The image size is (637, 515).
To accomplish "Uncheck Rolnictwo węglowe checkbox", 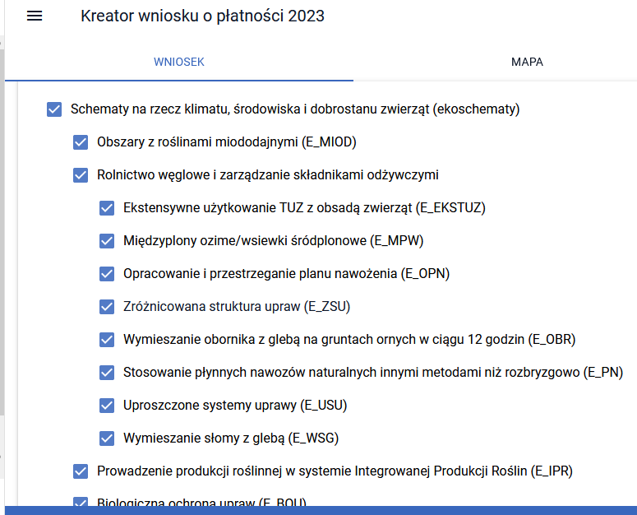I will click(81, 174).
